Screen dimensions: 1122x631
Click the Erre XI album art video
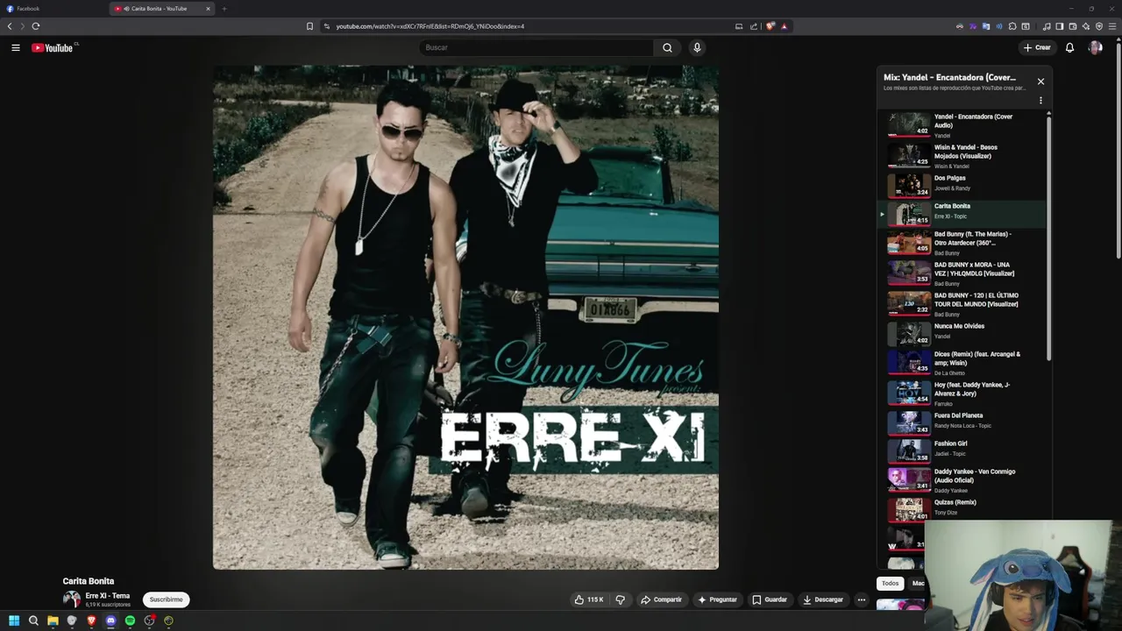coord(465,317)
